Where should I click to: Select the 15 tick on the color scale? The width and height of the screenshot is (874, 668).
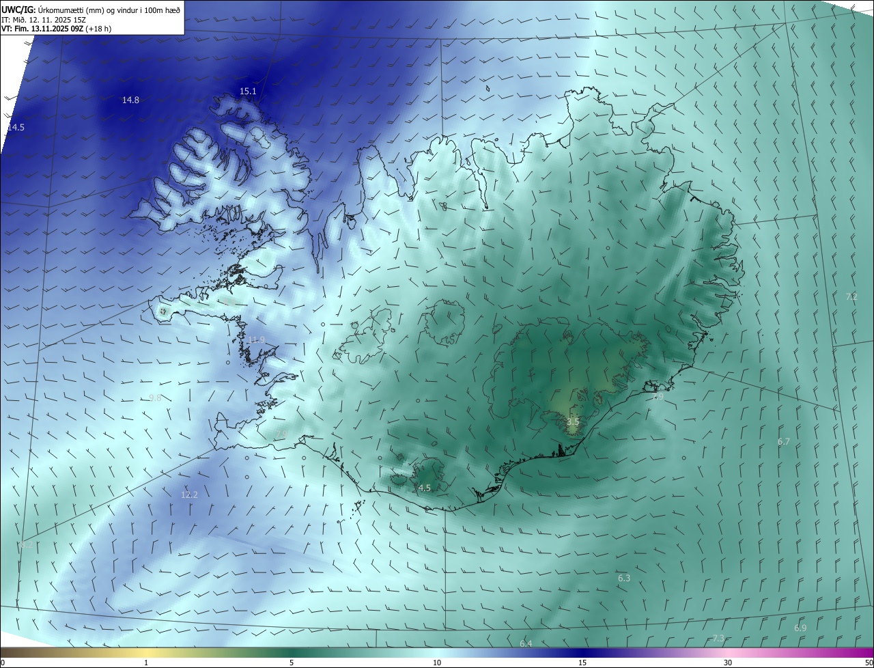click(x=582, y=663)
